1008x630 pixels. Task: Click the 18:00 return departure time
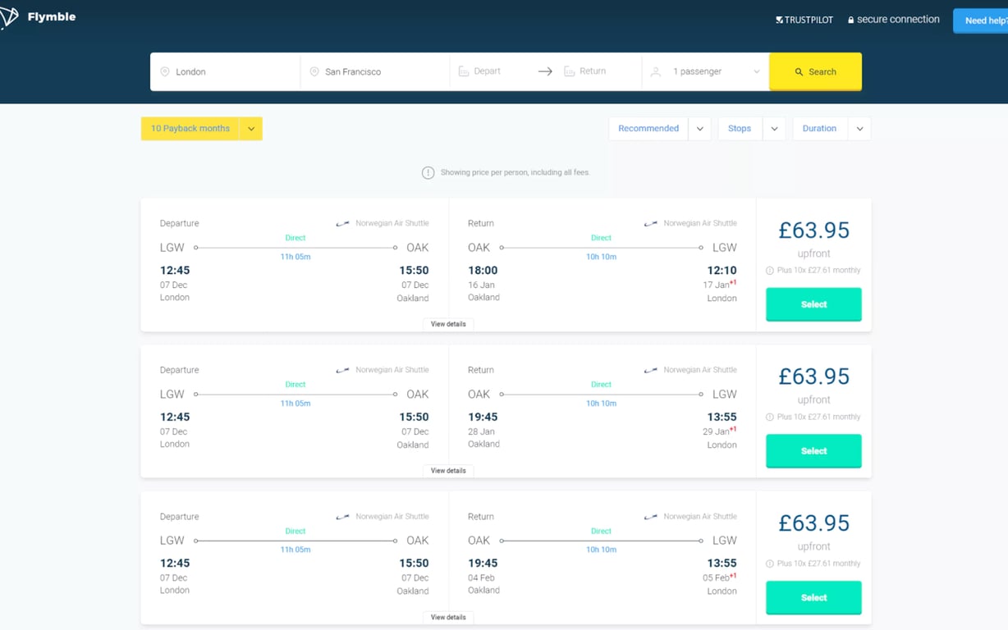(x=483, y=270)
